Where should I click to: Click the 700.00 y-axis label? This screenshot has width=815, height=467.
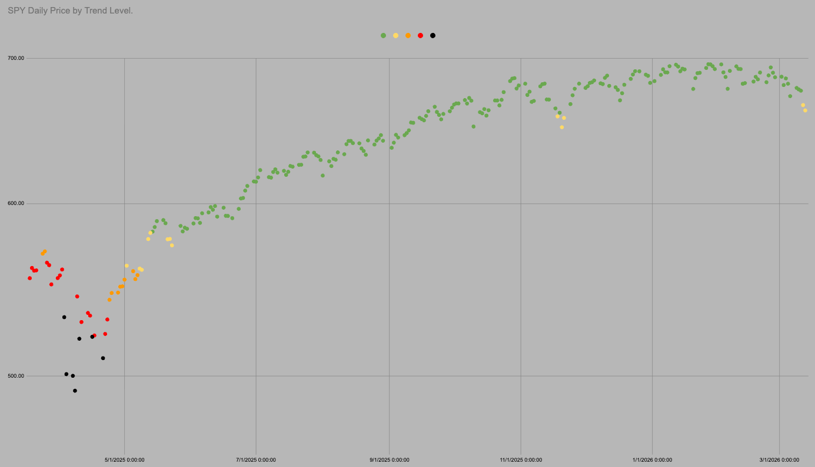16,58
